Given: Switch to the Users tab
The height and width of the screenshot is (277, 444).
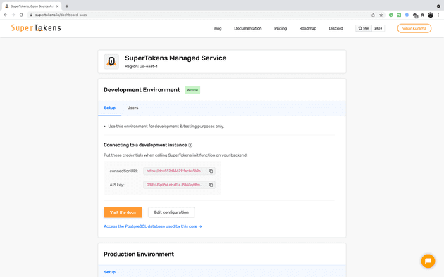Looking at the screenshot, I should coord(132,108).
